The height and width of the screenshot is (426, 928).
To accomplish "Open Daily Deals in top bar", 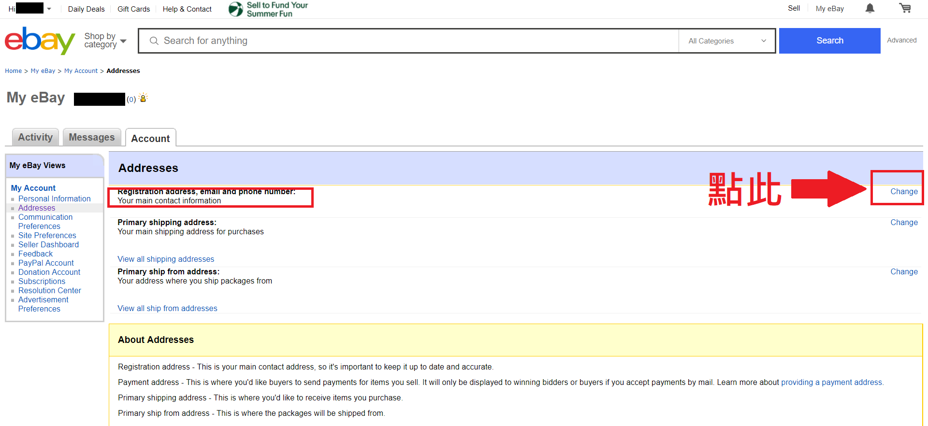I will (x=86, y=9).
